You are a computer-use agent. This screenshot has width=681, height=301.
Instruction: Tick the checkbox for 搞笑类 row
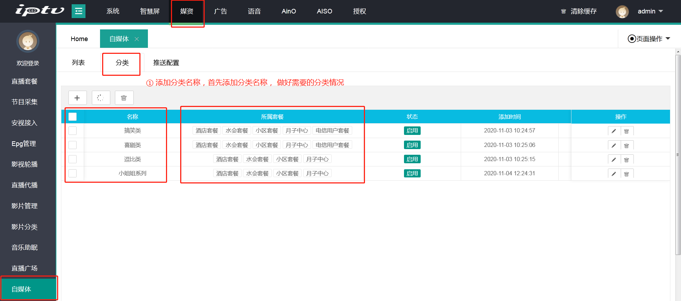73,131
